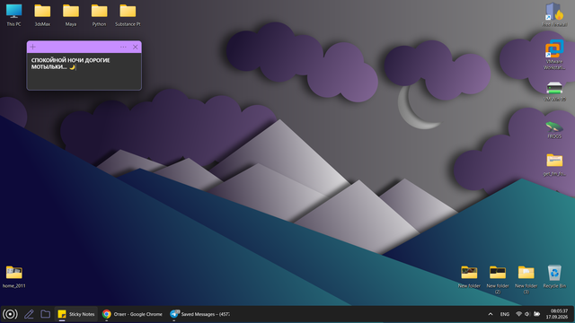Switch to Sticky Notes taskbar button
The height and width of the screenshot is (323, 575).
(x=76, y=314)
